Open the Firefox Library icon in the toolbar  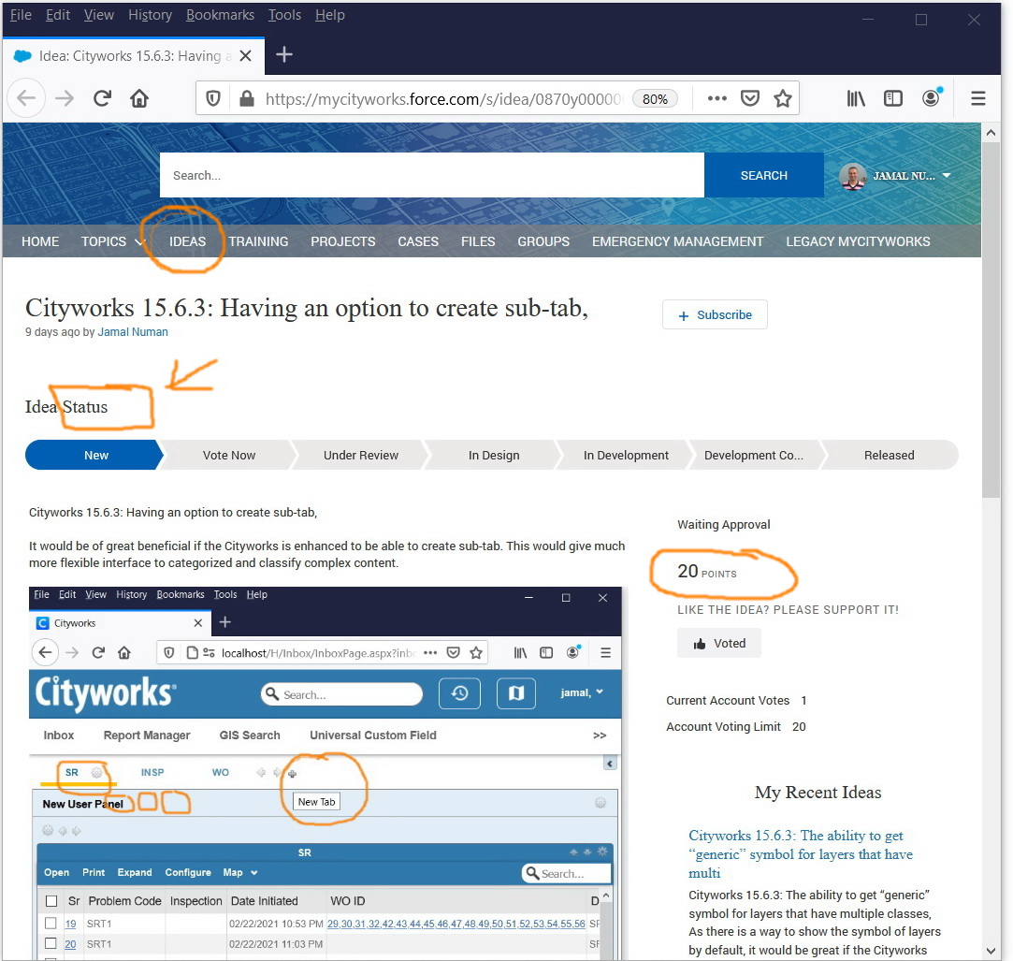855,97
